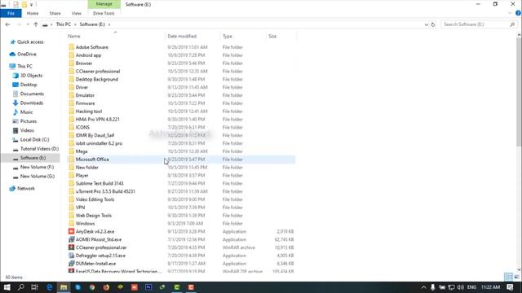Select the Android app folder

(x=88, y=55)
